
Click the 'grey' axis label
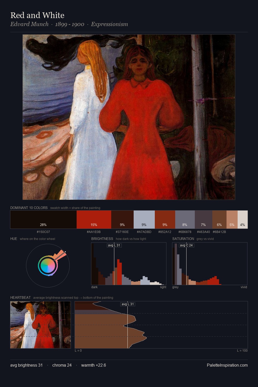[x=175, y=287]
